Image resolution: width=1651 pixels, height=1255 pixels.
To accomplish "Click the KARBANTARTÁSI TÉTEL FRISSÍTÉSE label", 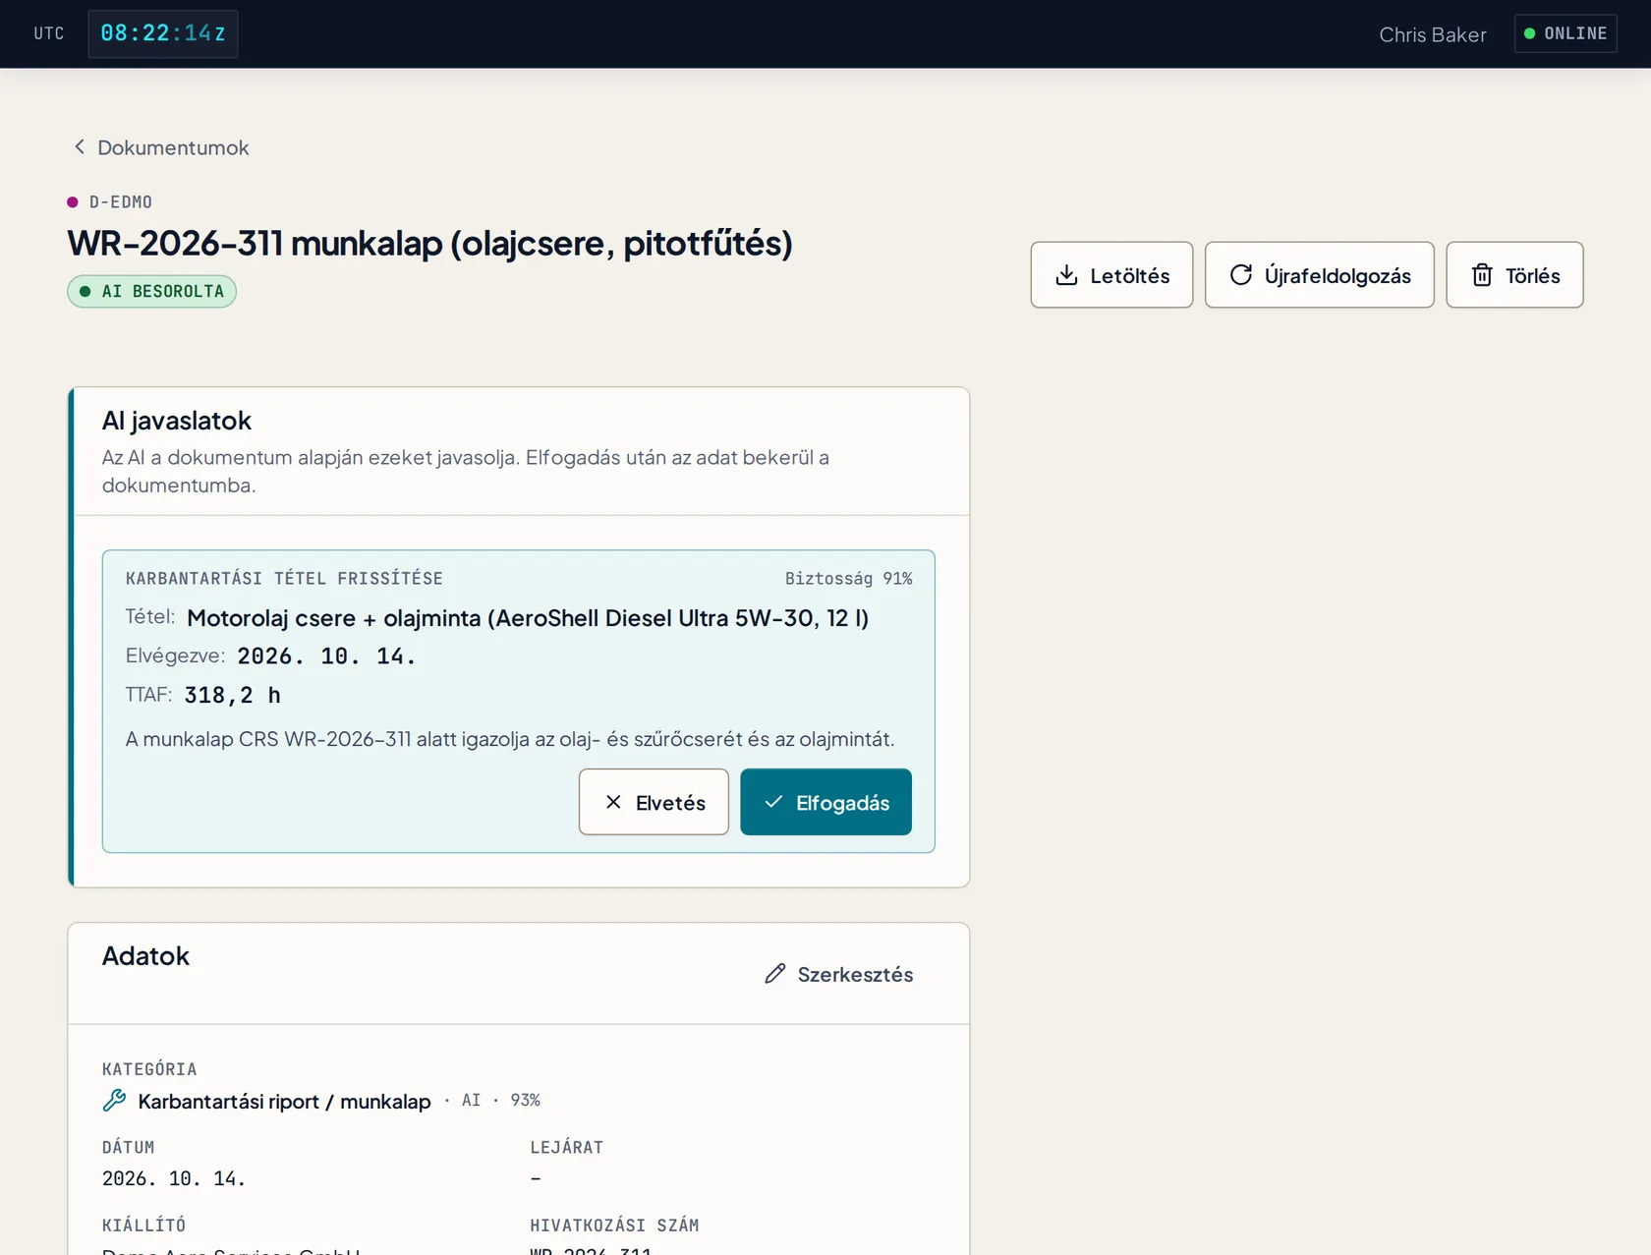I will coord(284,579).
